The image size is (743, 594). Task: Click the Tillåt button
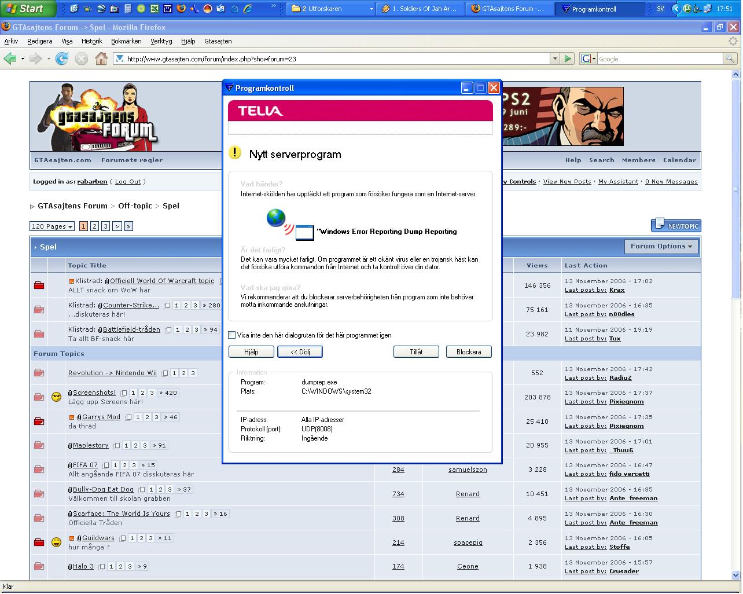[x=416, y=351]
